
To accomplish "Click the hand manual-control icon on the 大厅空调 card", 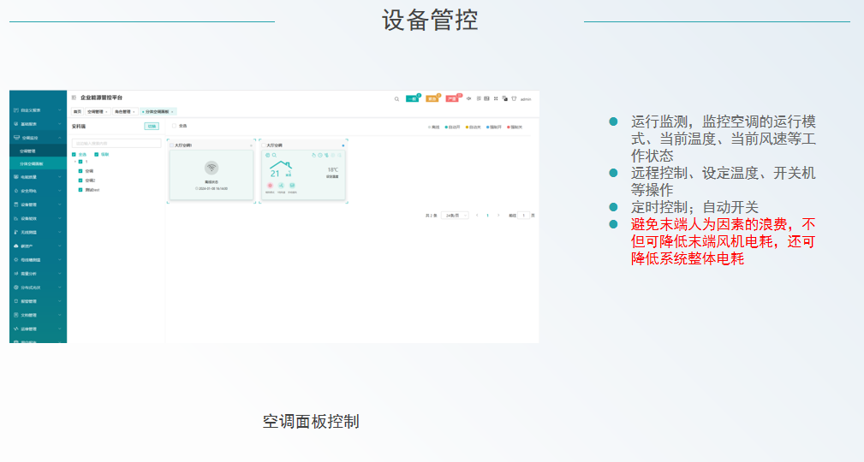I will point(313,156).
